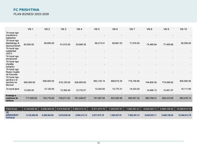This screenshot has width=197, height=152.
Task: Click page number 38 in footer
Action: 98,143
